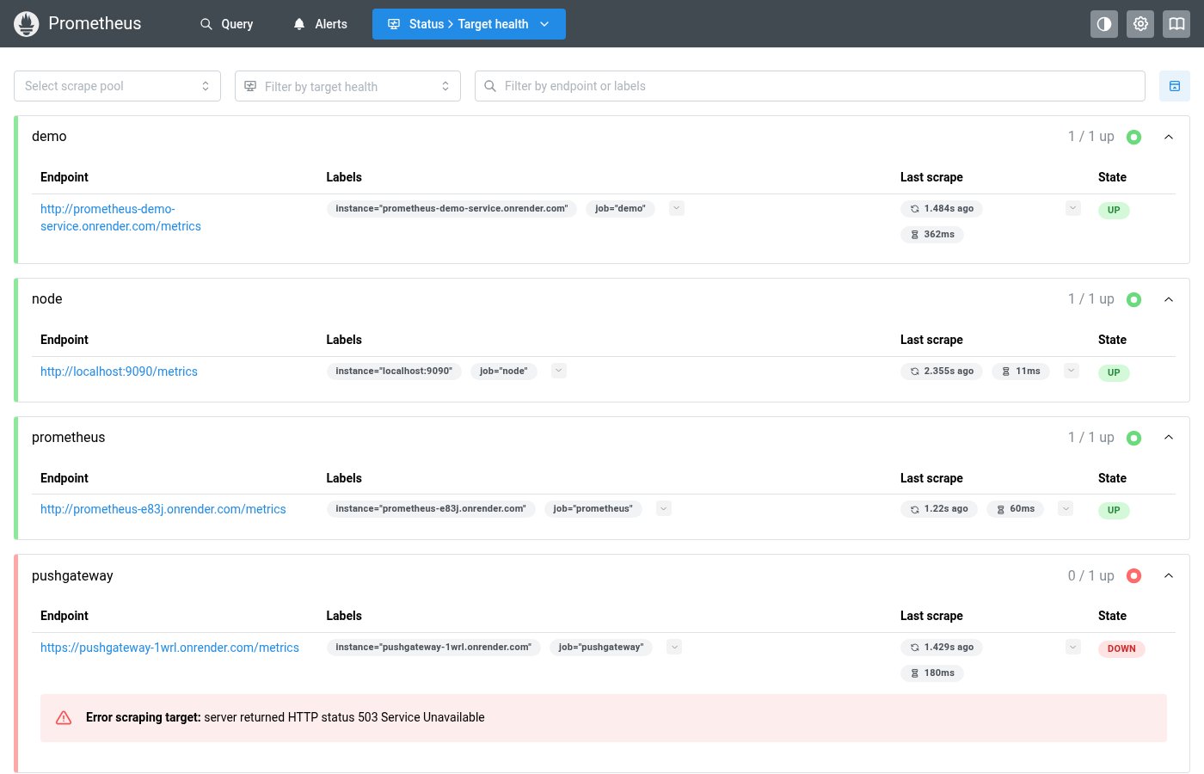This screenshot has height=774, width=1204.
Task: Expand scrape details chevron in pushgateway row
Action: [x=1072, y=647]
